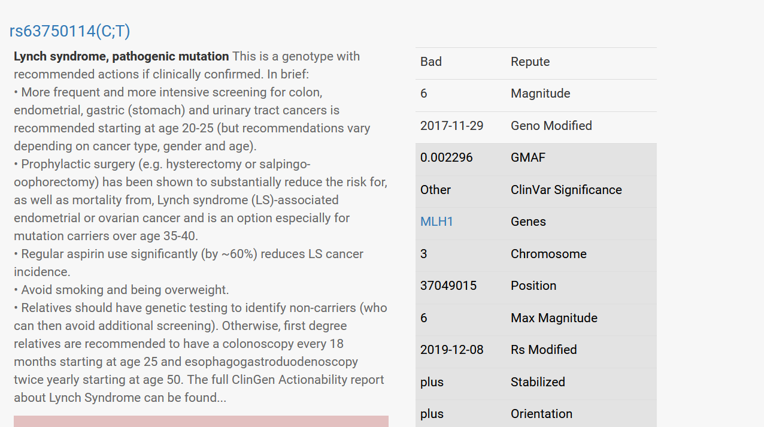Click the pink bar below the summary

tap(201, 421)
